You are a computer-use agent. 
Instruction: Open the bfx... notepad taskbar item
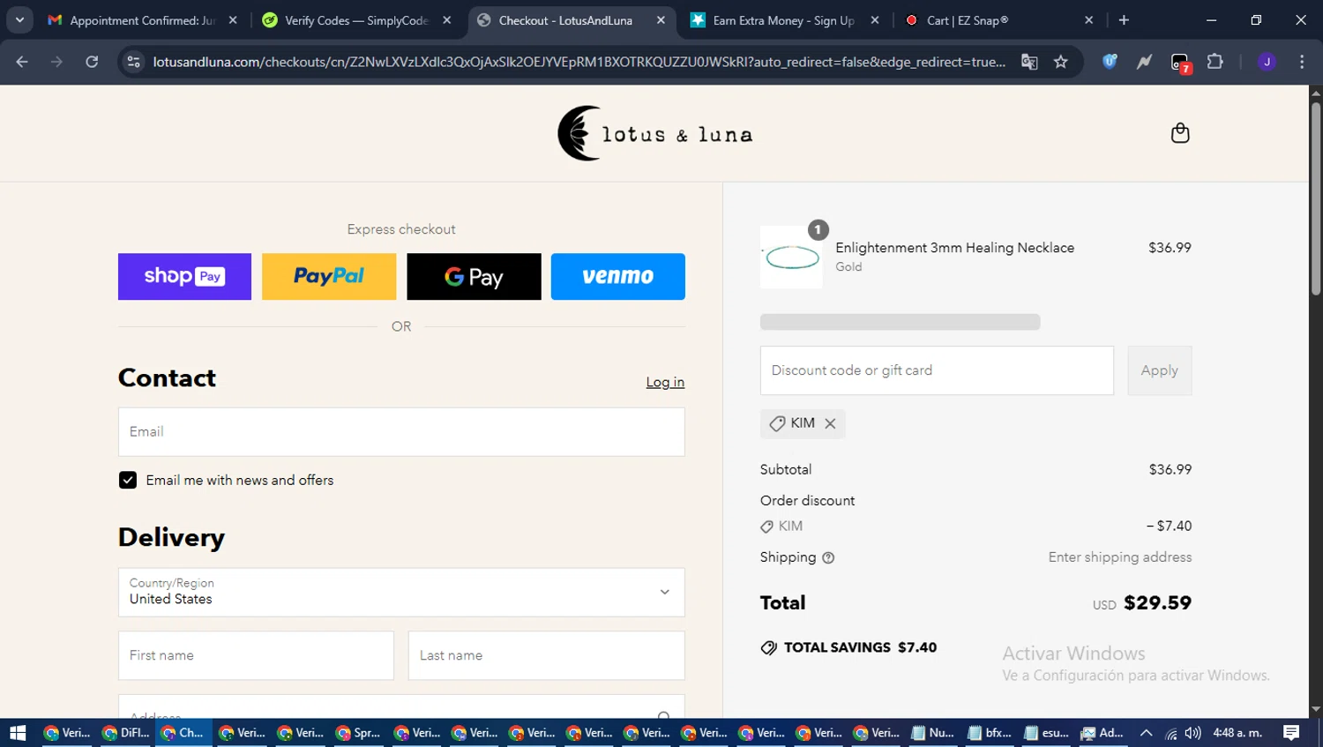990,733
